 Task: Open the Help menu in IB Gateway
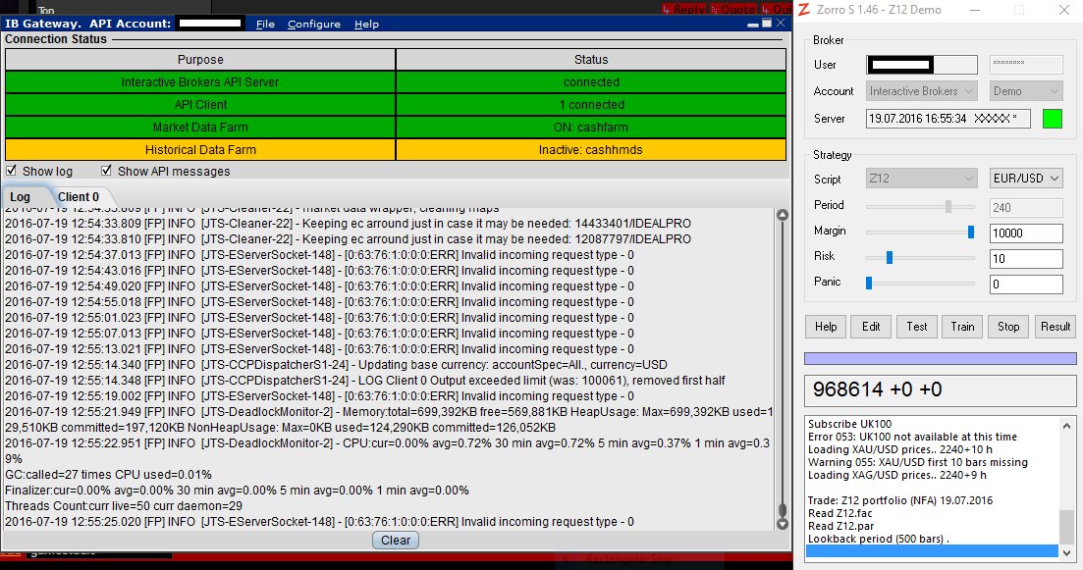click(367, 25)
